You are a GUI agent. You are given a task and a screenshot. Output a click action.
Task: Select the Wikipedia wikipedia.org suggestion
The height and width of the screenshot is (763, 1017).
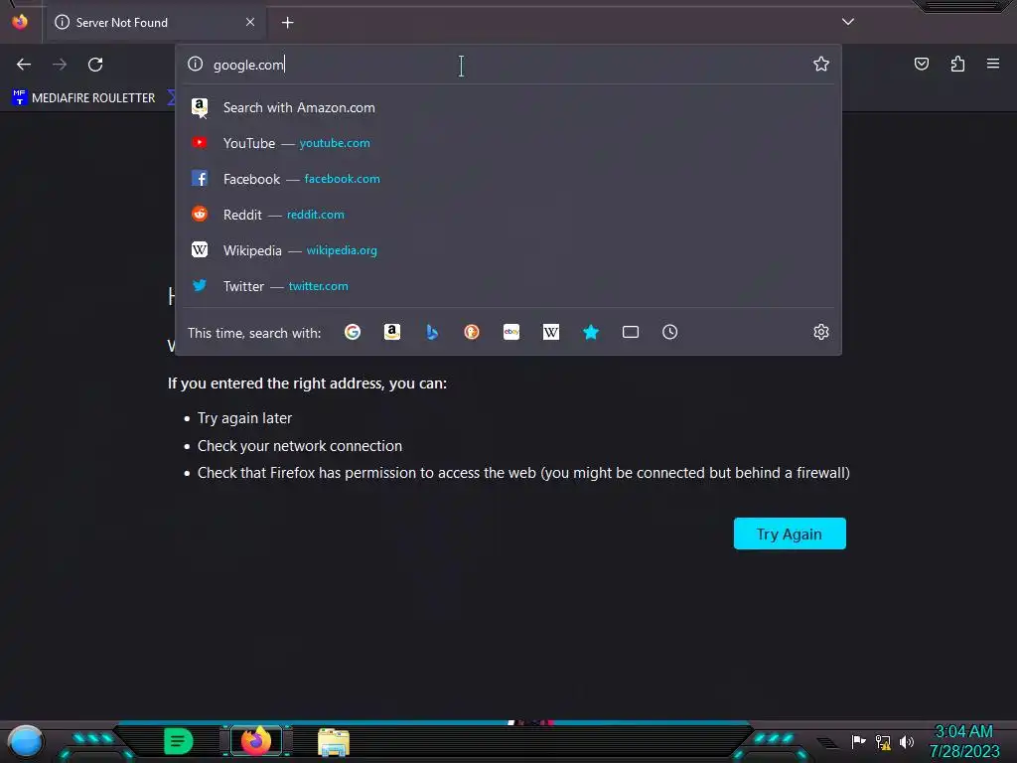(x=508, y=249)
